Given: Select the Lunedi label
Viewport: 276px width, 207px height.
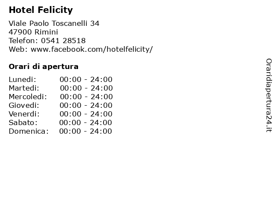Looking at the screenshot, I should (x=22, y=79).
